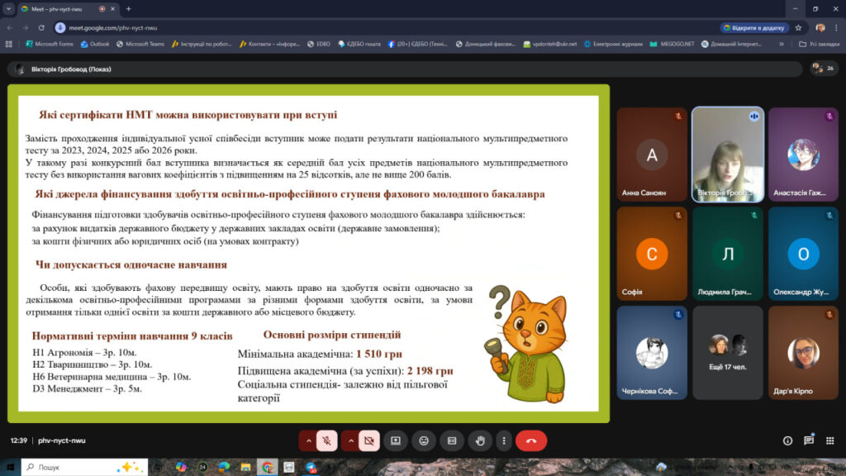
Task: Open the emoji reactions icon
Action: click(424, 440)
